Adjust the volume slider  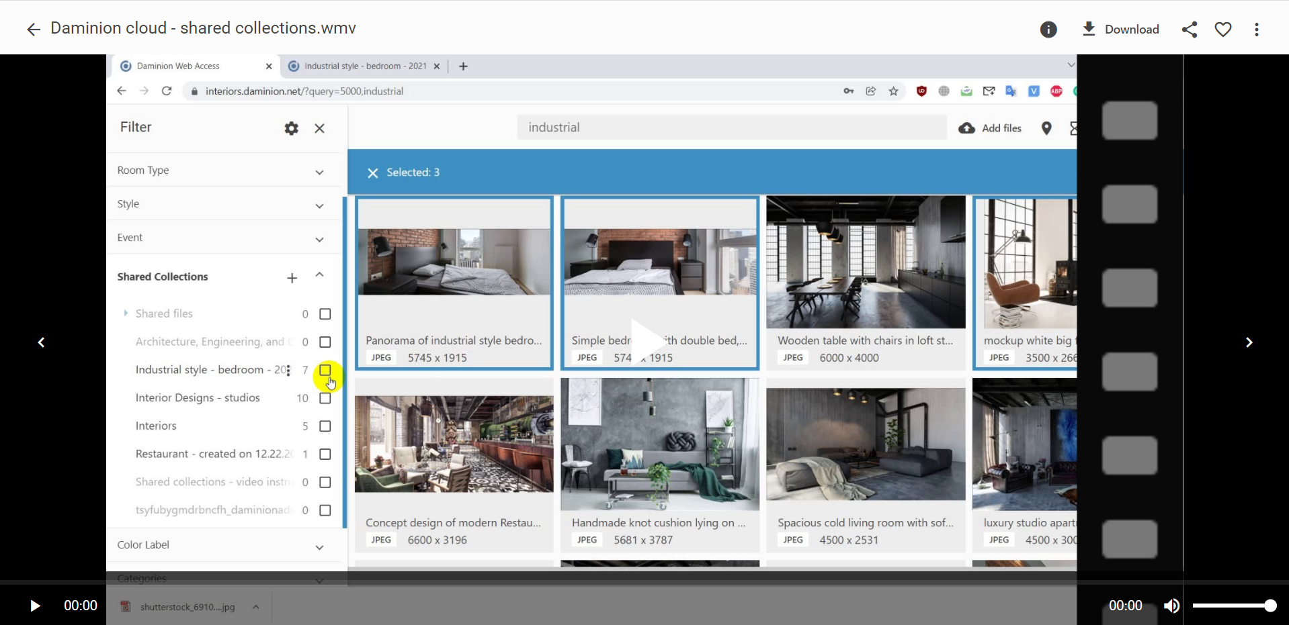click(1234, 606)
